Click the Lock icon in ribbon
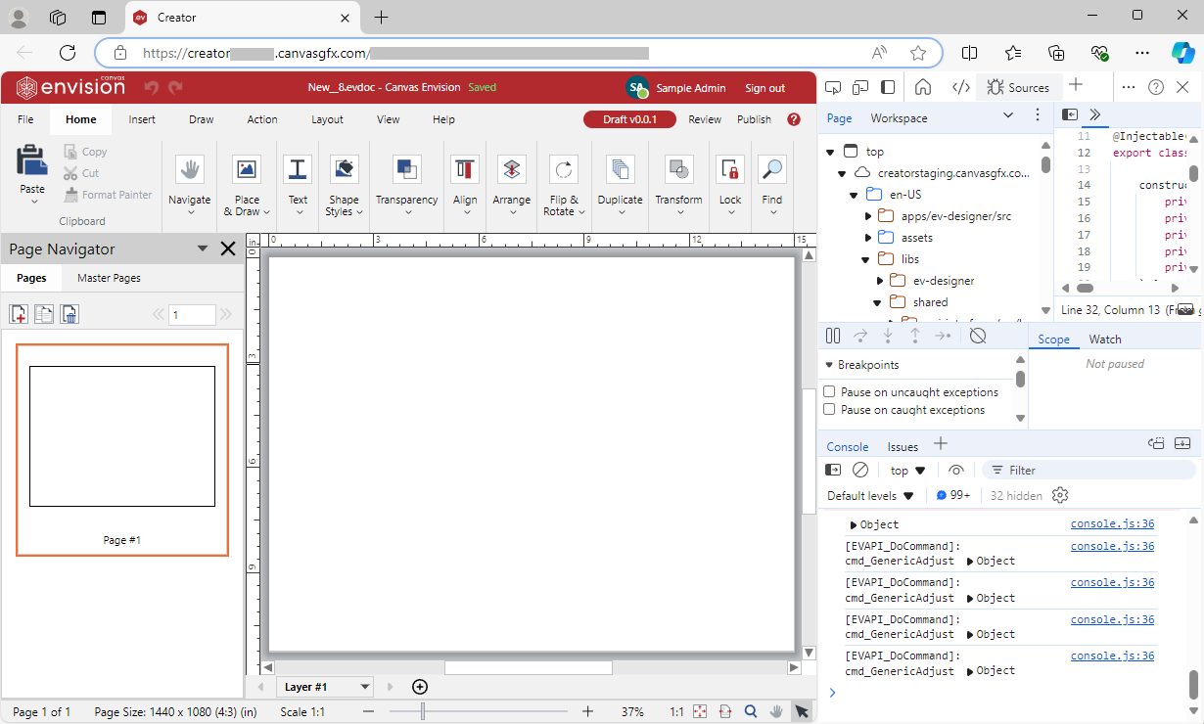The image size is (1204, 724). tap(730, 170)
